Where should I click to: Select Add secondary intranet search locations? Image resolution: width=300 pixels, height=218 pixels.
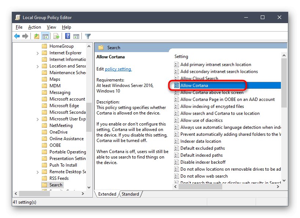(219, 72)
